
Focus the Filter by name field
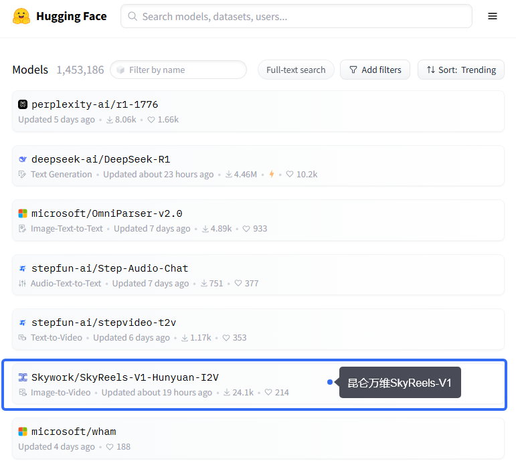pyautogui.click(x=179, y=70)
